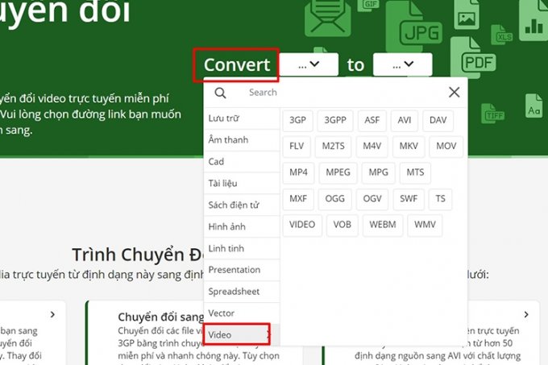Choose the WEBM format
The width and height of the screenshot is (548, 365).
383,225
